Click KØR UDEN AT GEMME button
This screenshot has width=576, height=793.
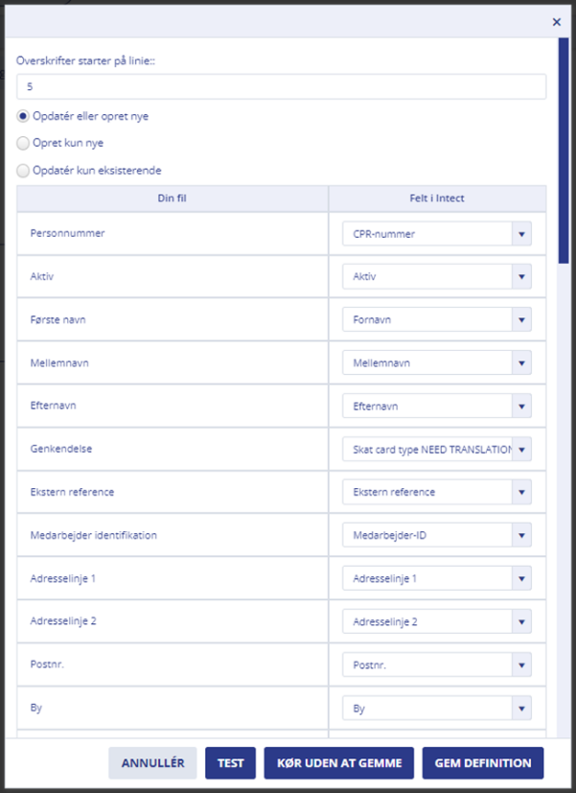click(339, 762)
